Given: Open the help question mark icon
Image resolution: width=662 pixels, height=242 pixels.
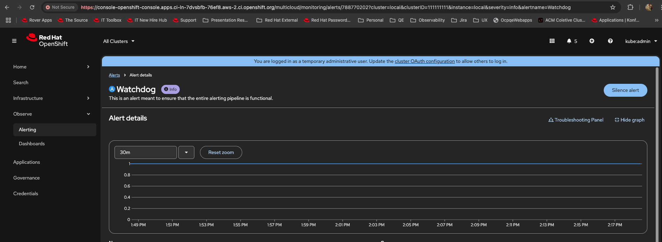Looking at the screenshot, I should (610, 41).
